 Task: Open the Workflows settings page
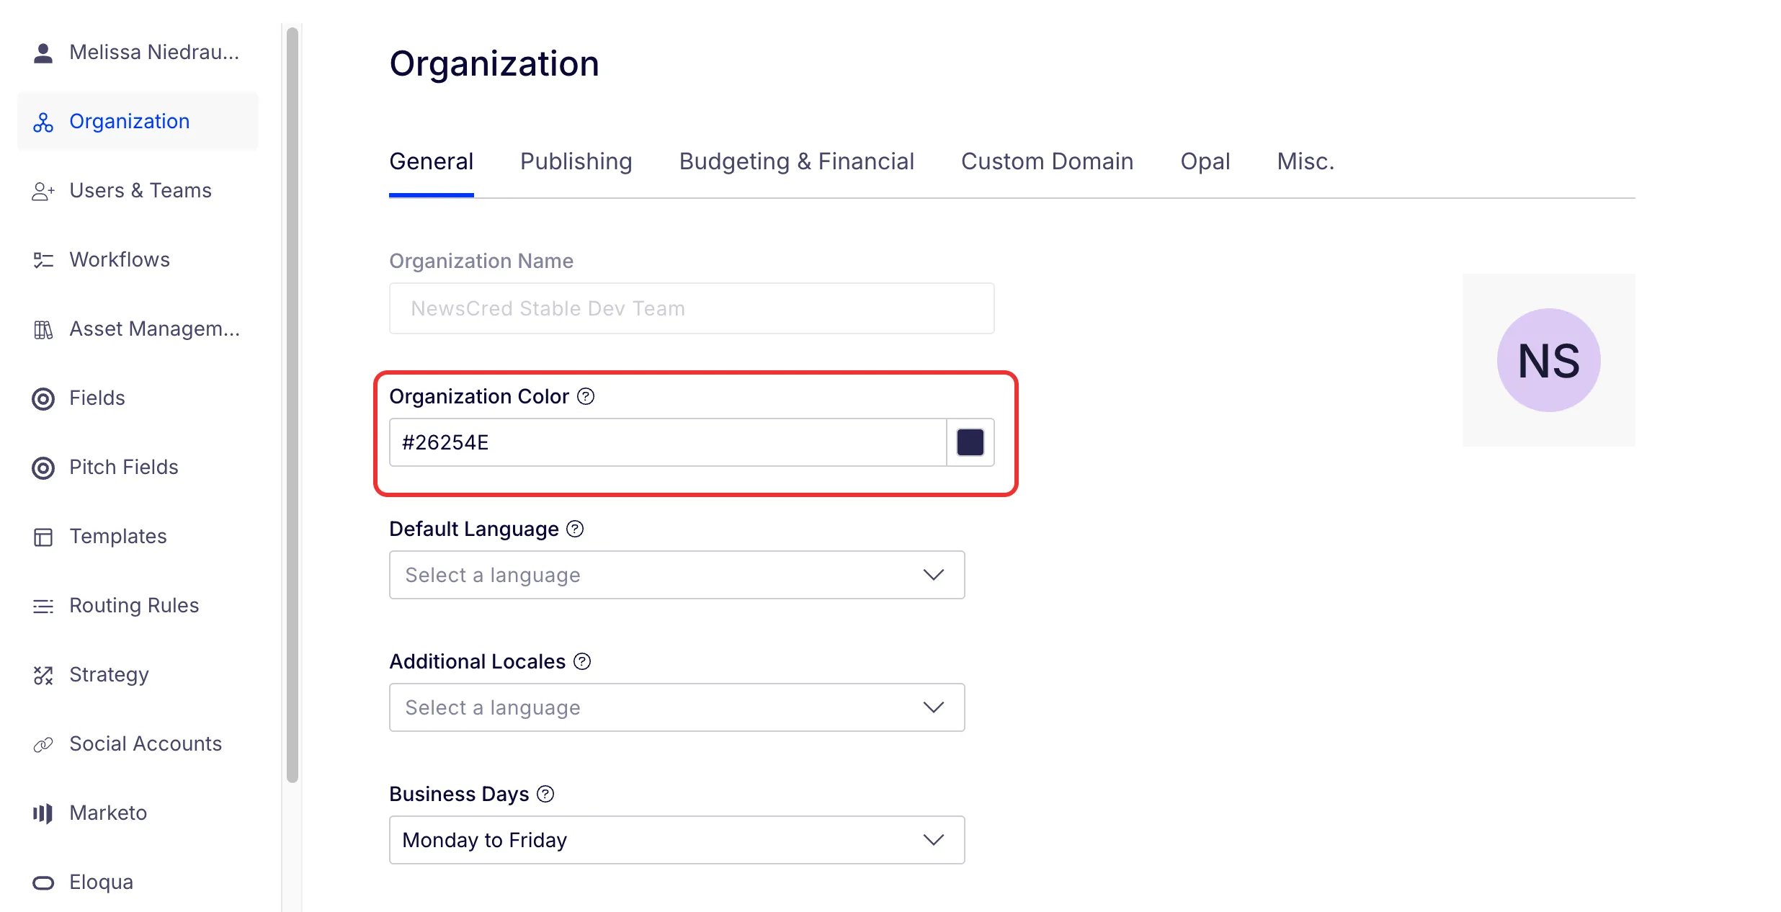[x=138, y=260]
